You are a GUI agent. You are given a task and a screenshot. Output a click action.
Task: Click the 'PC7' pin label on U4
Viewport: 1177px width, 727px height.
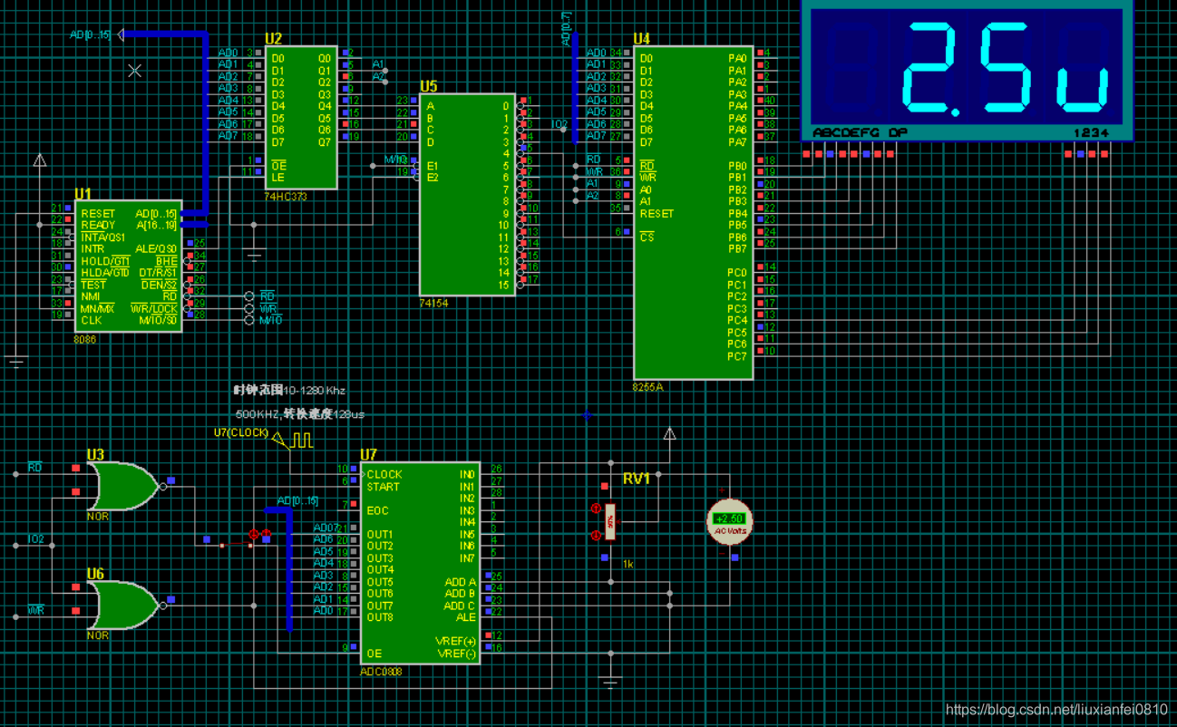coord(737,356)
